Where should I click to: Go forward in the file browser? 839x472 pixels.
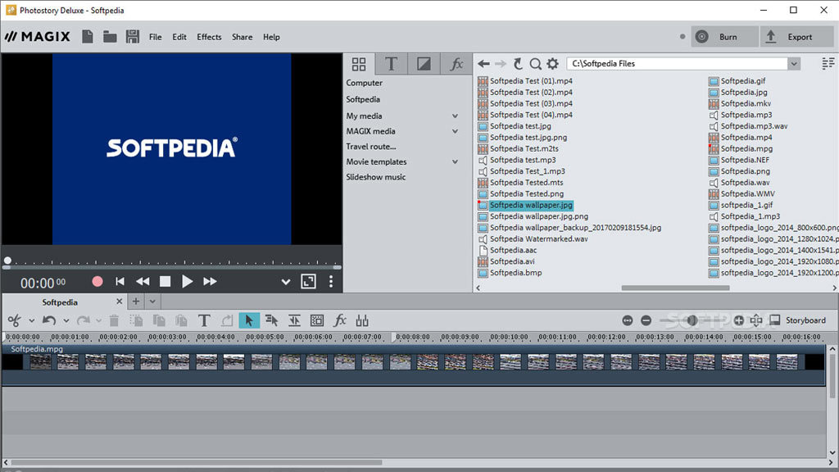click(x=501, y=64)
